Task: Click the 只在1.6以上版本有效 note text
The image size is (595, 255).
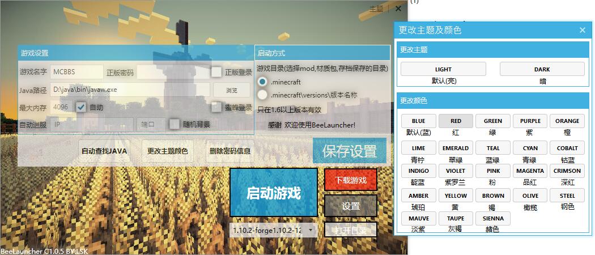Action: [x=289, y=110]
